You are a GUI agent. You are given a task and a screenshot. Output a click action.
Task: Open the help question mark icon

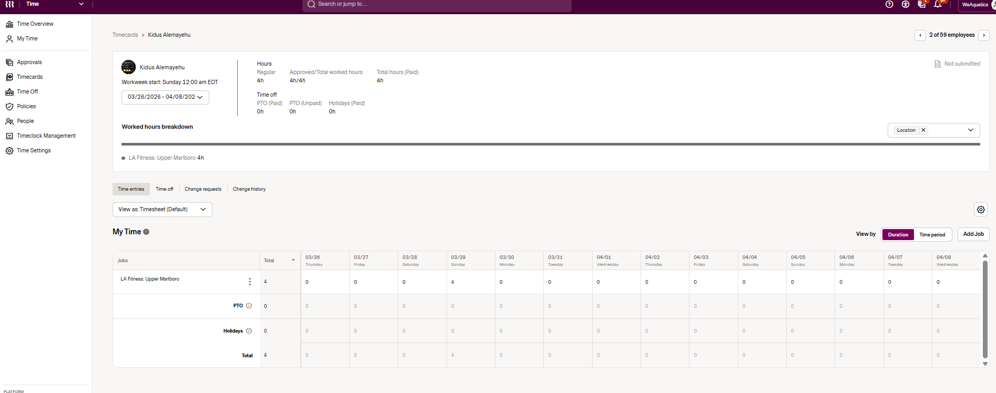pyautogui.click(x=889, y=4)
